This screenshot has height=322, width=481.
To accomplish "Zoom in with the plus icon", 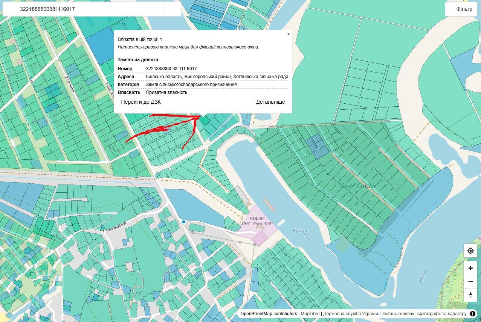I will [x=470, y=268].
